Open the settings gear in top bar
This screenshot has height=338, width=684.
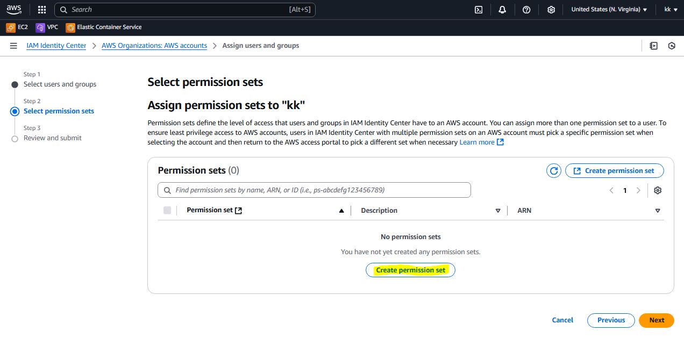(x=551, y=10)
